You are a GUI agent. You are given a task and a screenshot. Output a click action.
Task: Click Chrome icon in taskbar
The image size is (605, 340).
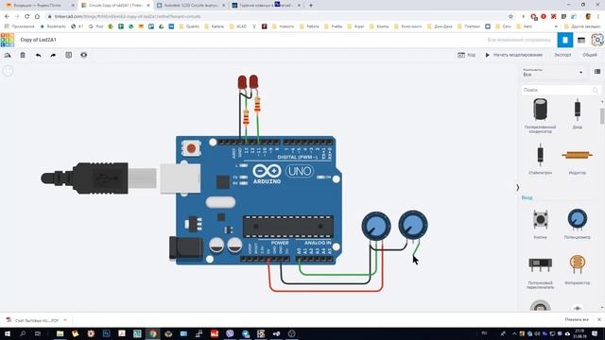point(153,333)
